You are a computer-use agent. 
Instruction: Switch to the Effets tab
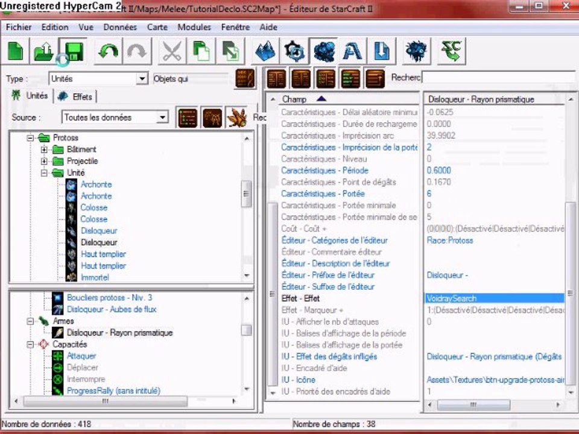coord(75,96)
